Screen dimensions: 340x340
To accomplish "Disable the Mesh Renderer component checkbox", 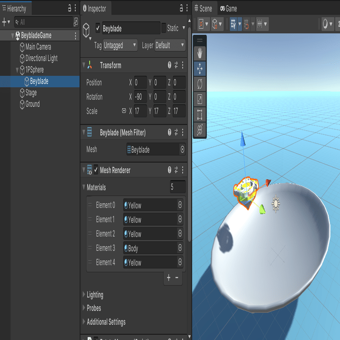I will 96,170.
